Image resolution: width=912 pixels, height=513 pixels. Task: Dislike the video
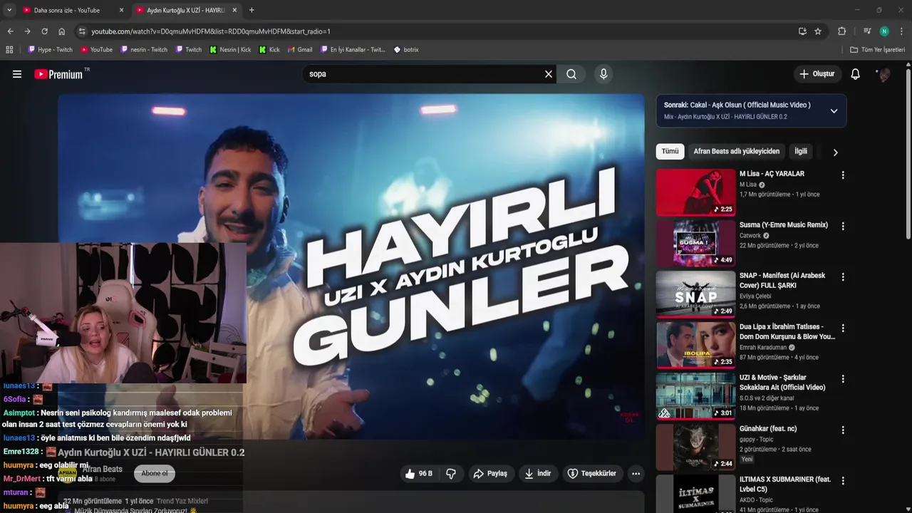[x=451, y=474]
